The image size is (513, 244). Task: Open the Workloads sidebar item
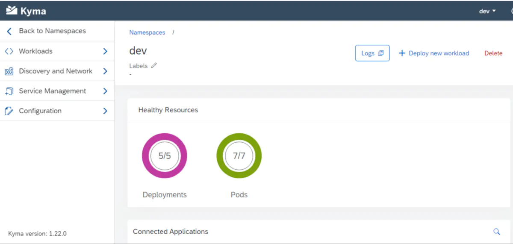pos(36,51)
